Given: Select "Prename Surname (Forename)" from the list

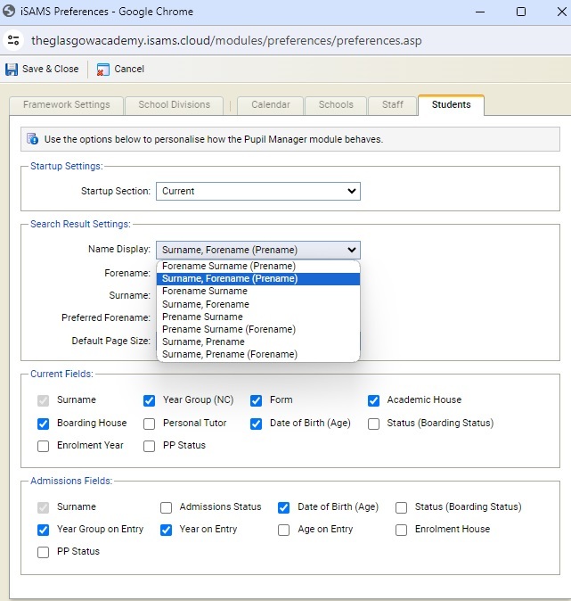Looking at the screenshot, I should tap(228, 329).
